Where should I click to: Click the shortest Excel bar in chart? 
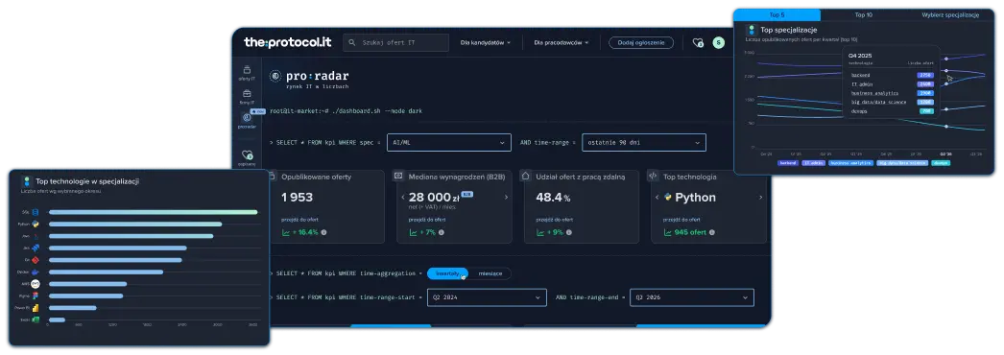(x=57, y=319)
